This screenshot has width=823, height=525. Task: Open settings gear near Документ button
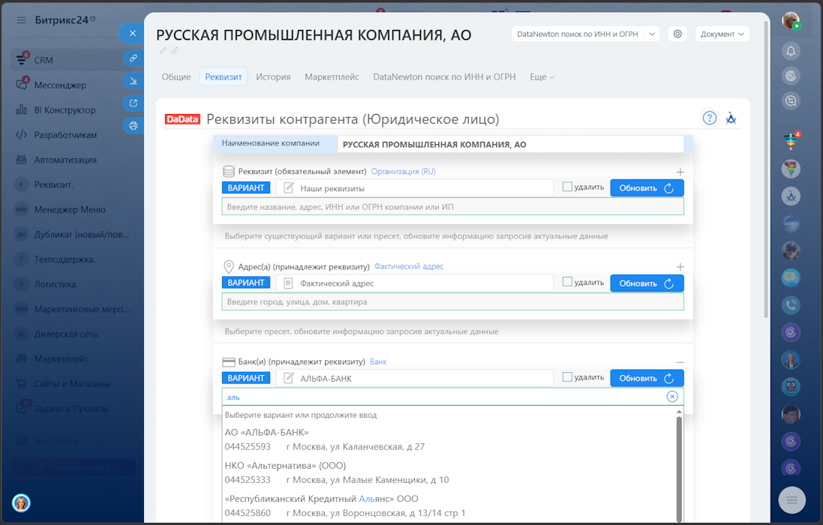click(677, 34)
